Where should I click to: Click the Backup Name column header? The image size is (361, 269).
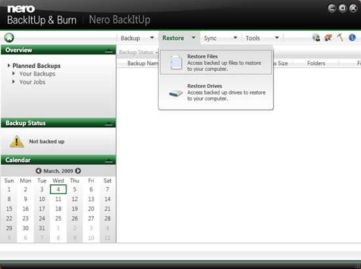click(142, 63)
